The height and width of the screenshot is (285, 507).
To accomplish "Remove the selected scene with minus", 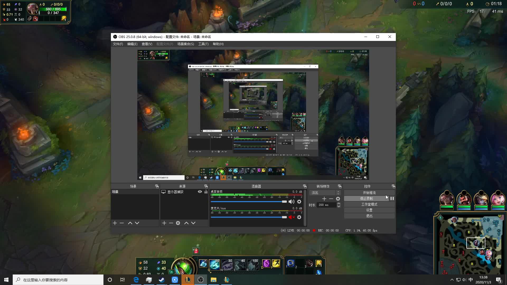I will pos(122,223).
